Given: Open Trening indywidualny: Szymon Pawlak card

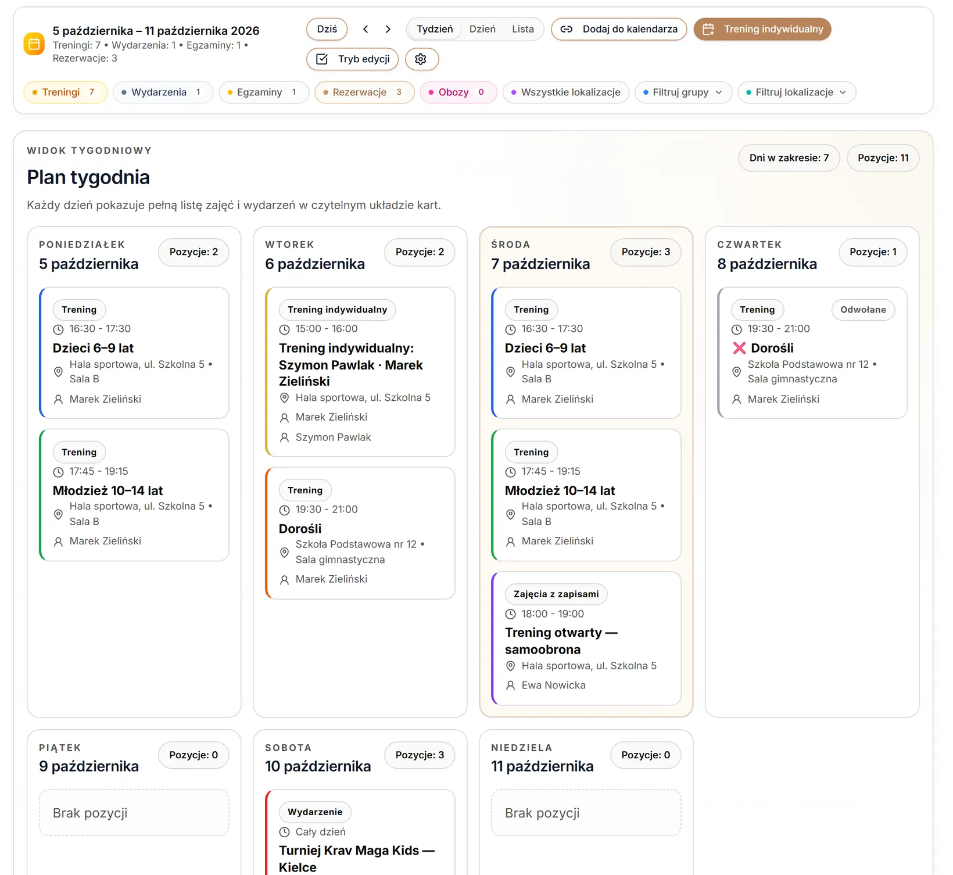Looking at the screenshot, I should click(360, 372).
